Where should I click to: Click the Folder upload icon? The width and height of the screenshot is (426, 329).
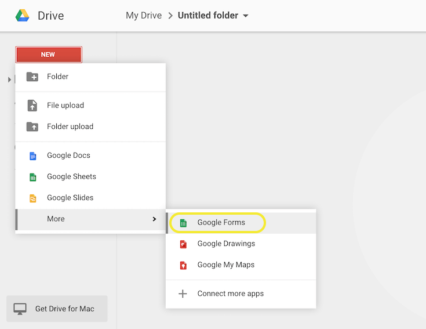tap(32, 126)
